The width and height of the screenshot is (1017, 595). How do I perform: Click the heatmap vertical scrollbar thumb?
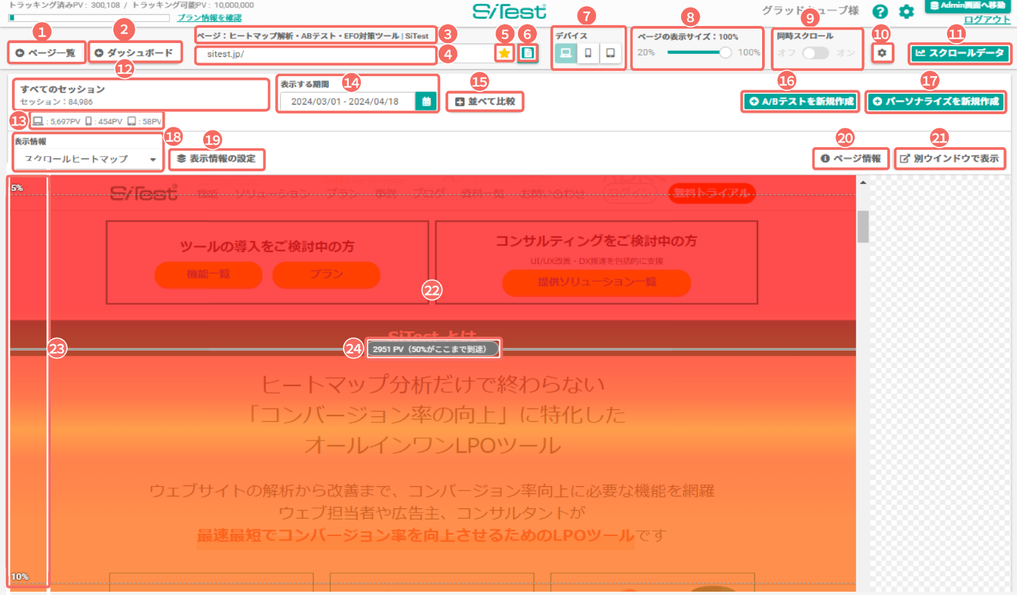[863, 226]
